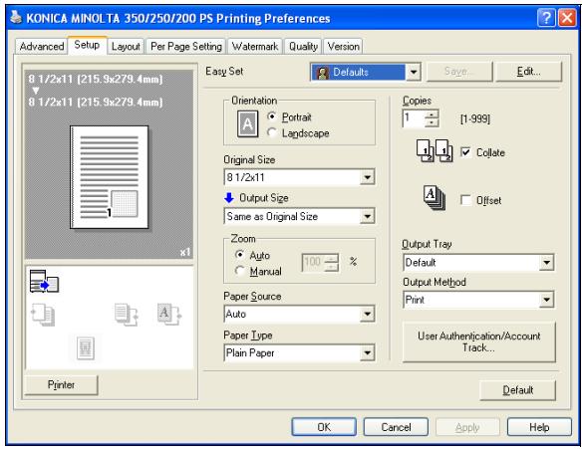582x449 pixels.
Task: Select Auto zoom option
Action: [240, 255]
